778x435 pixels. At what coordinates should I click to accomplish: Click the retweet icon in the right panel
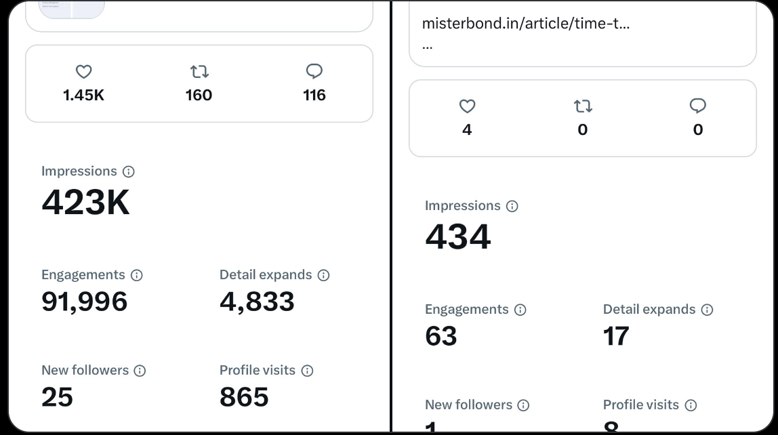pyautogui.click(x=583, y=106)
